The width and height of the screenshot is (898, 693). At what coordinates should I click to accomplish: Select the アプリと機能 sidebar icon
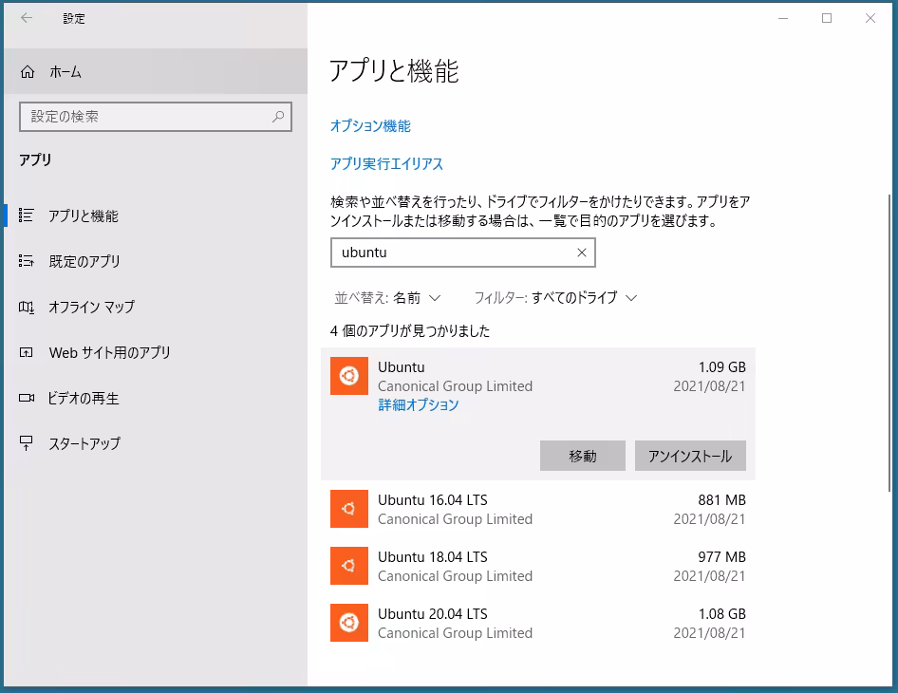[26, 215]
